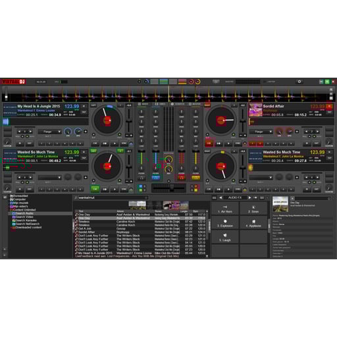
Task: Select next sampler bank right arrow
Action: [x=249, y=197]
